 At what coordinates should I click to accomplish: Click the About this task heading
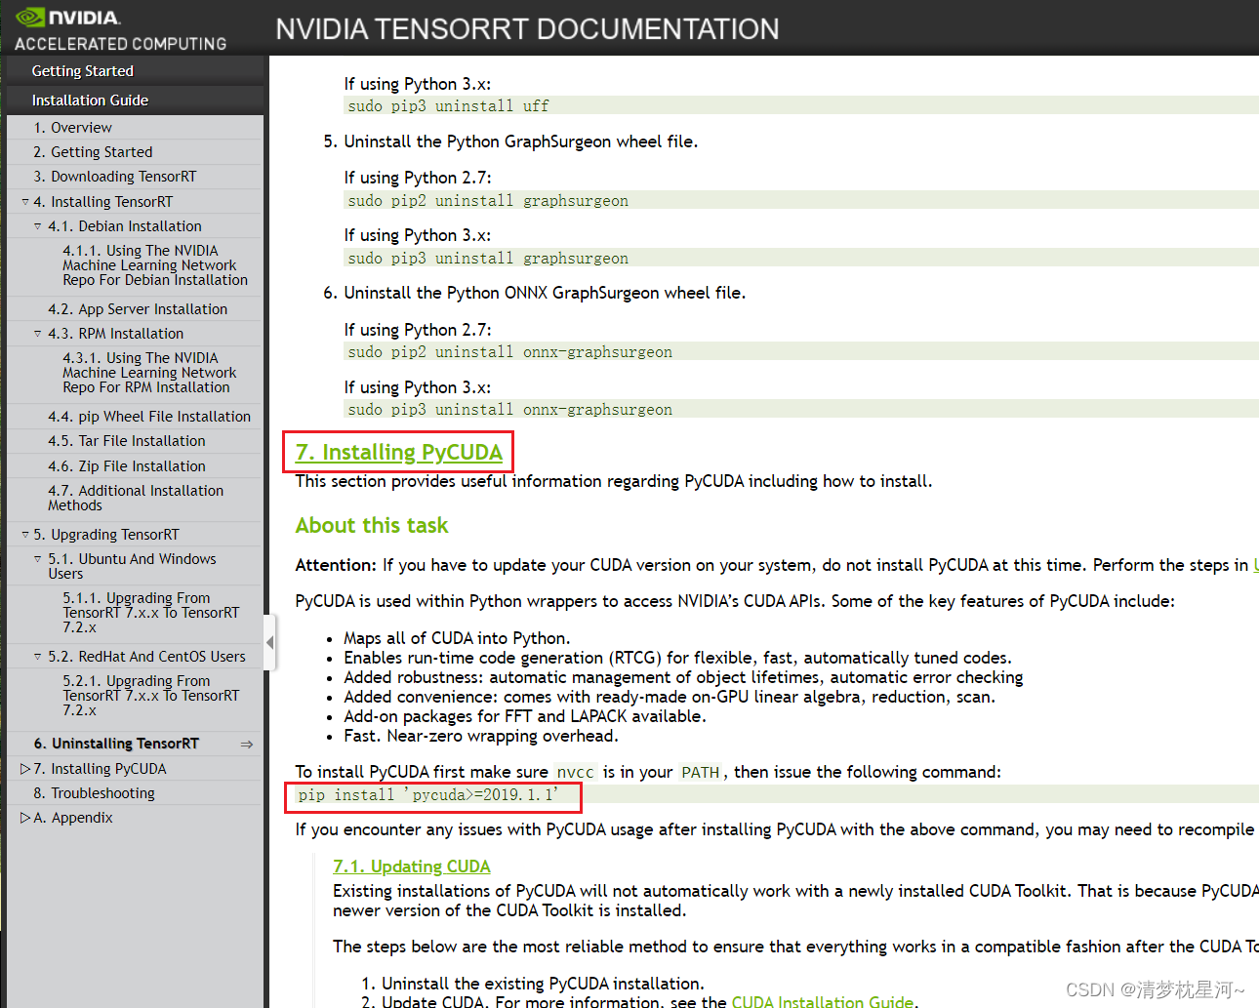(x=372, y=526)
